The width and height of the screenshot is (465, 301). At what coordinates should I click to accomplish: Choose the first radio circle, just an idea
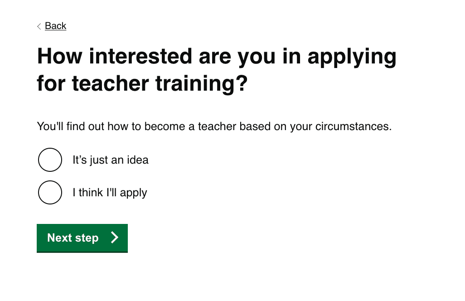50,160
